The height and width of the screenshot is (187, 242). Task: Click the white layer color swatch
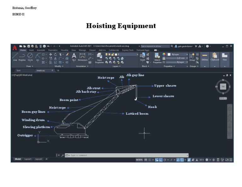coord(116,54)
